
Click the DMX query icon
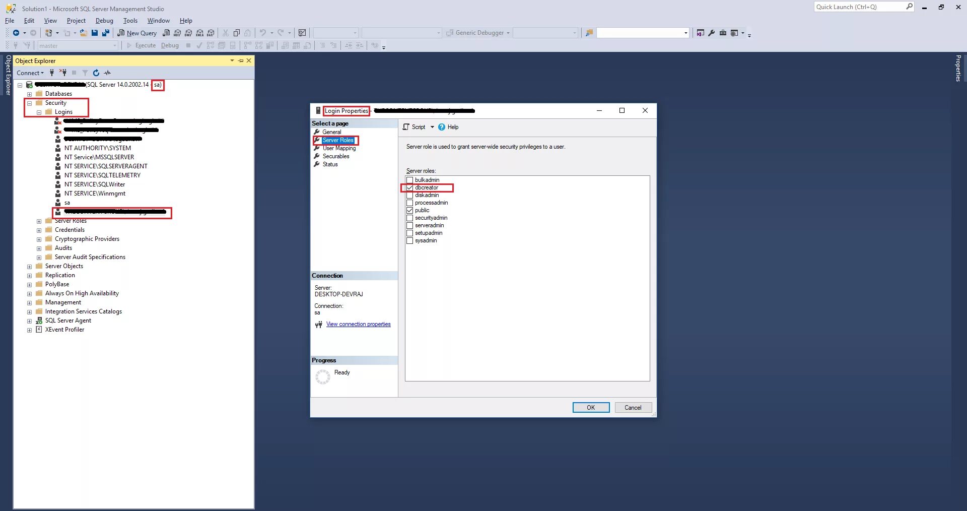point(188,33)
